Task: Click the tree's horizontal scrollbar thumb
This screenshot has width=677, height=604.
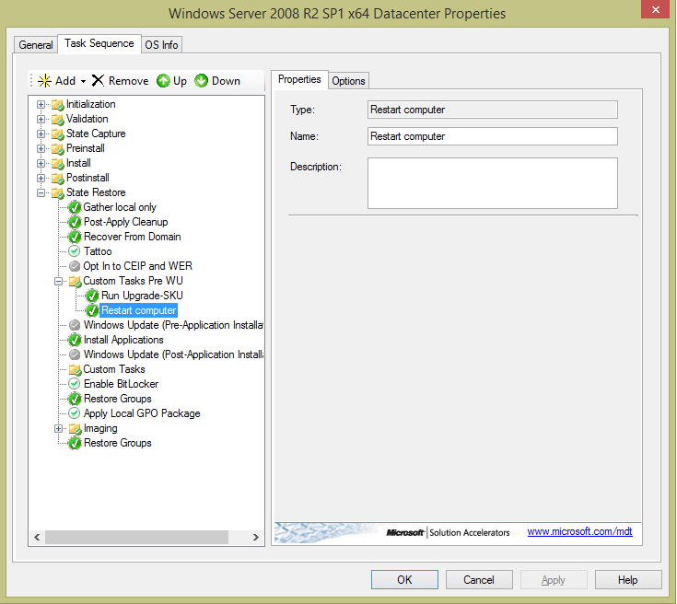Action: [136, 537]
